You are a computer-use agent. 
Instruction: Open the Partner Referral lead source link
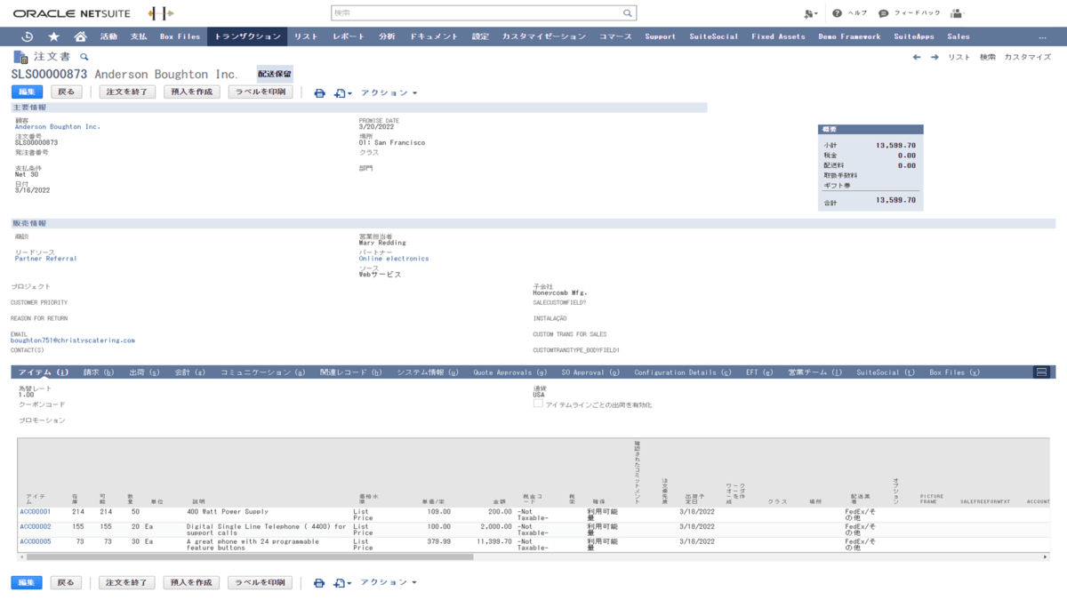point(46,259)
